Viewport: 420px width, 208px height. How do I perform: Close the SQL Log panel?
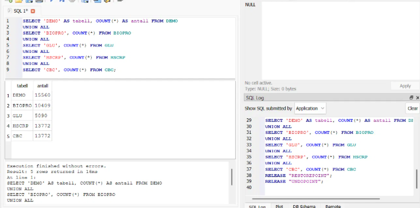click(417, 98)
